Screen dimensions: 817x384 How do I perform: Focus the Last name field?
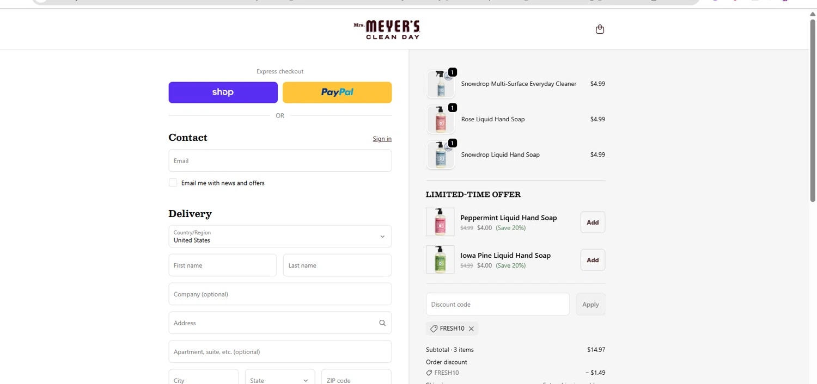coord(337,265)
